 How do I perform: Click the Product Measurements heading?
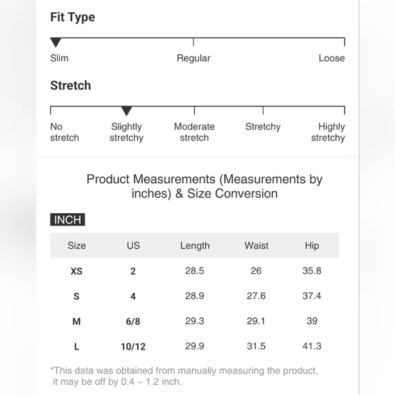[204, 187]
